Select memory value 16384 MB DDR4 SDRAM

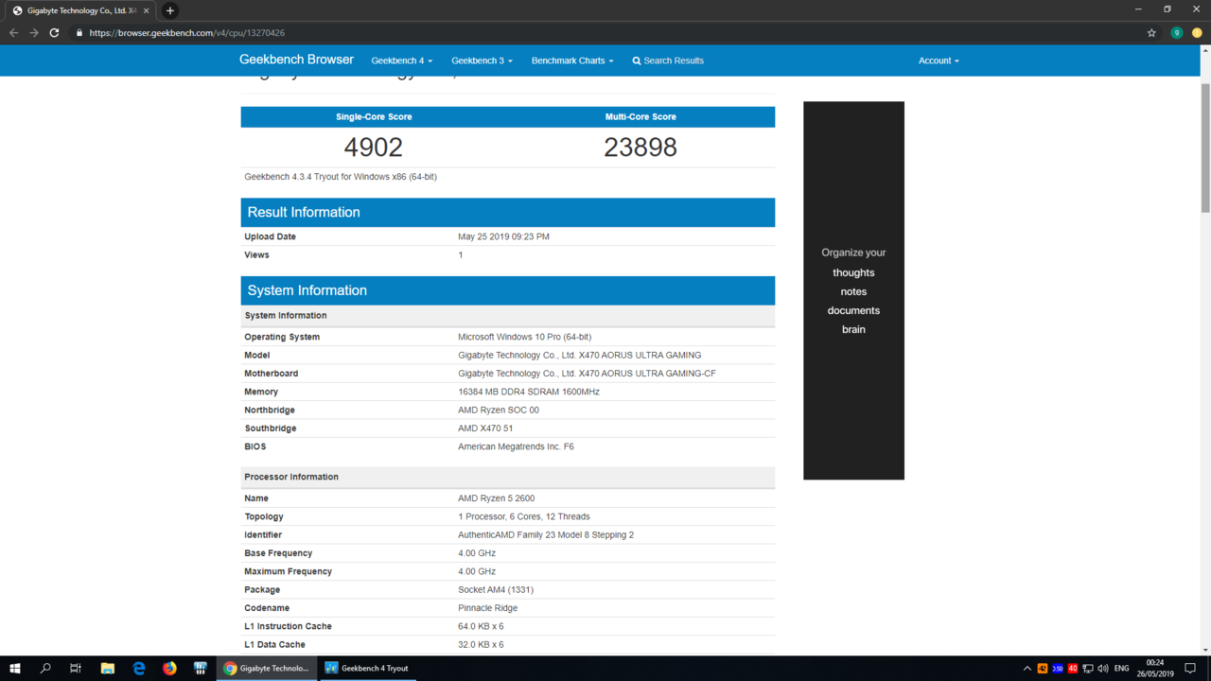coord(529,392)
